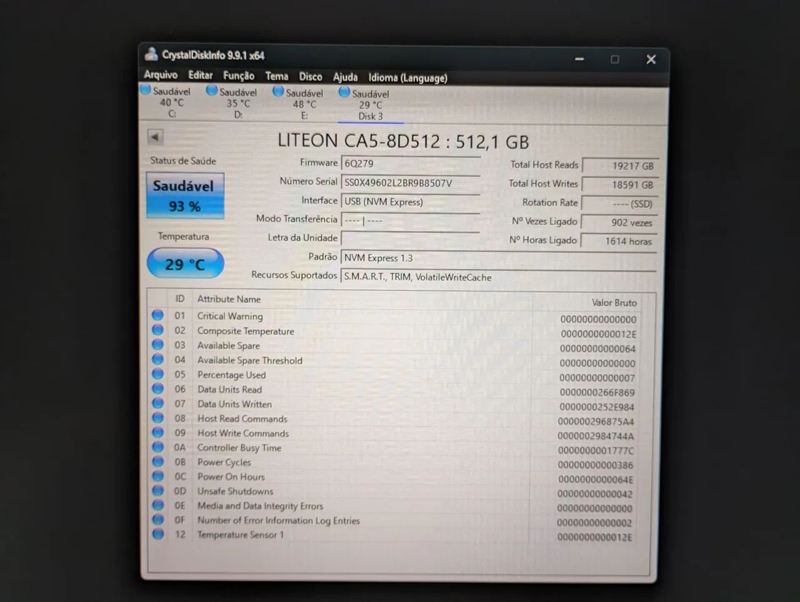Click the Valor Bruto column header
The image size is (800, 602).
614,302
